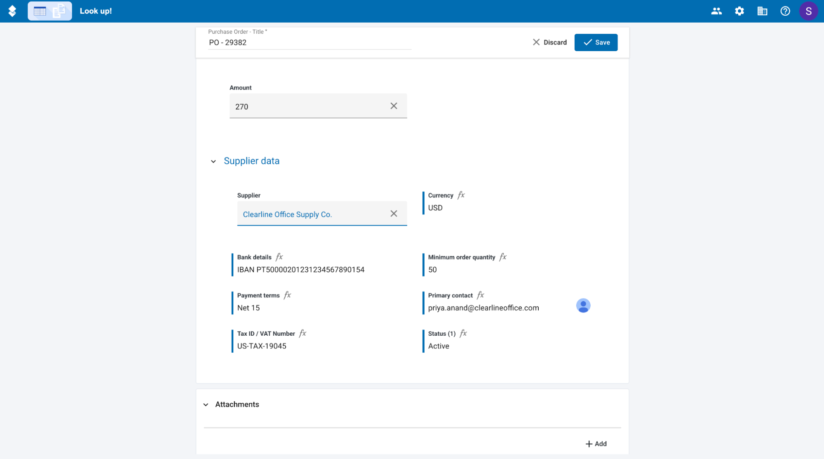Open the user avatar S menu
Viewport: 824px width, 459px height.
pos(808,11)
